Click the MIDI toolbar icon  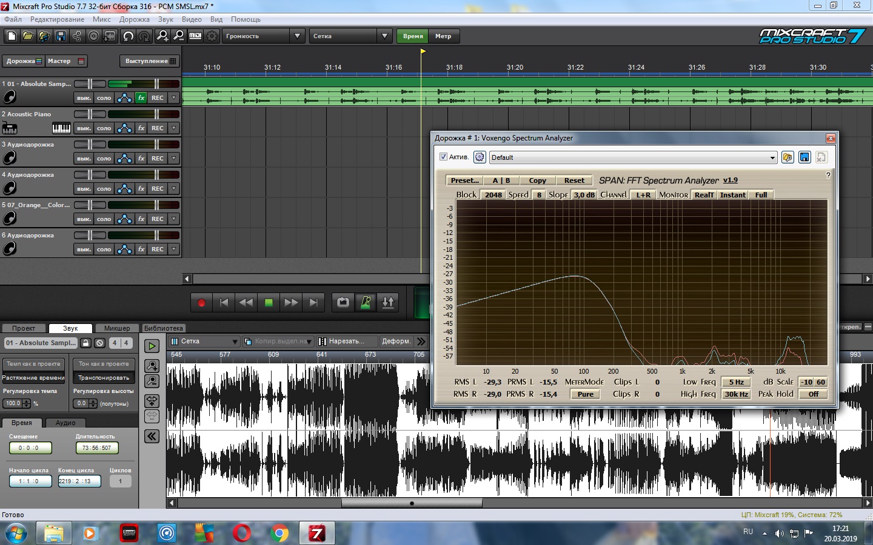pos(195,36)
